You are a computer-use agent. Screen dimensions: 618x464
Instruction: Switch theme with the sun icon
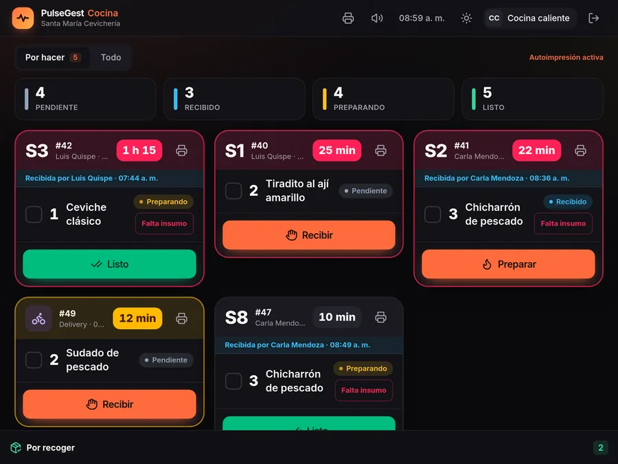point(466,18)
